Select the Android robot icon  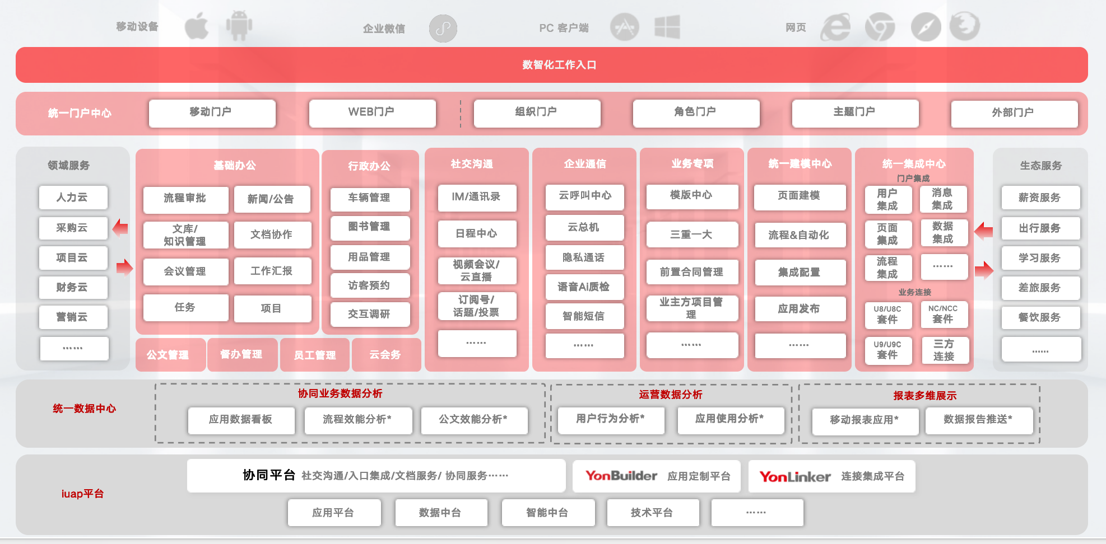[240, 25]
